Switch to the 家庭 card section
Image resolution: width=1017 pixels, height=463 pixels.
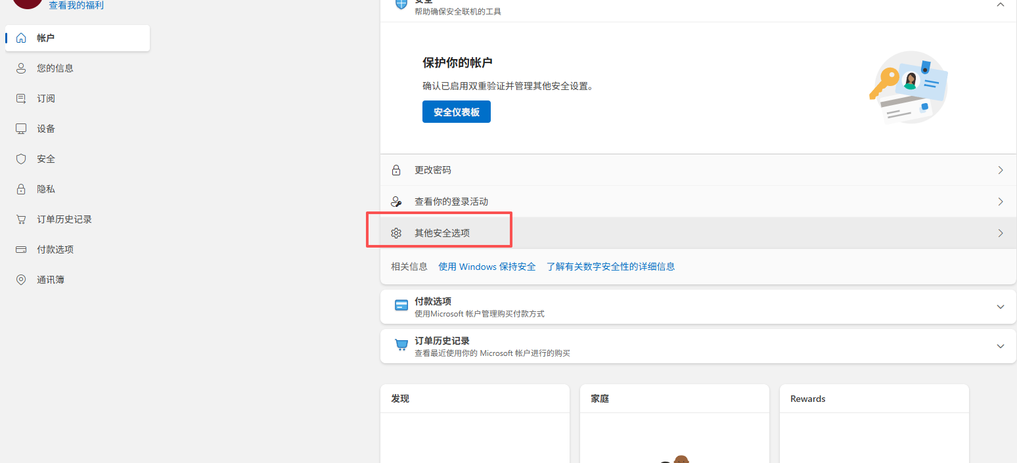coord(599,399)
